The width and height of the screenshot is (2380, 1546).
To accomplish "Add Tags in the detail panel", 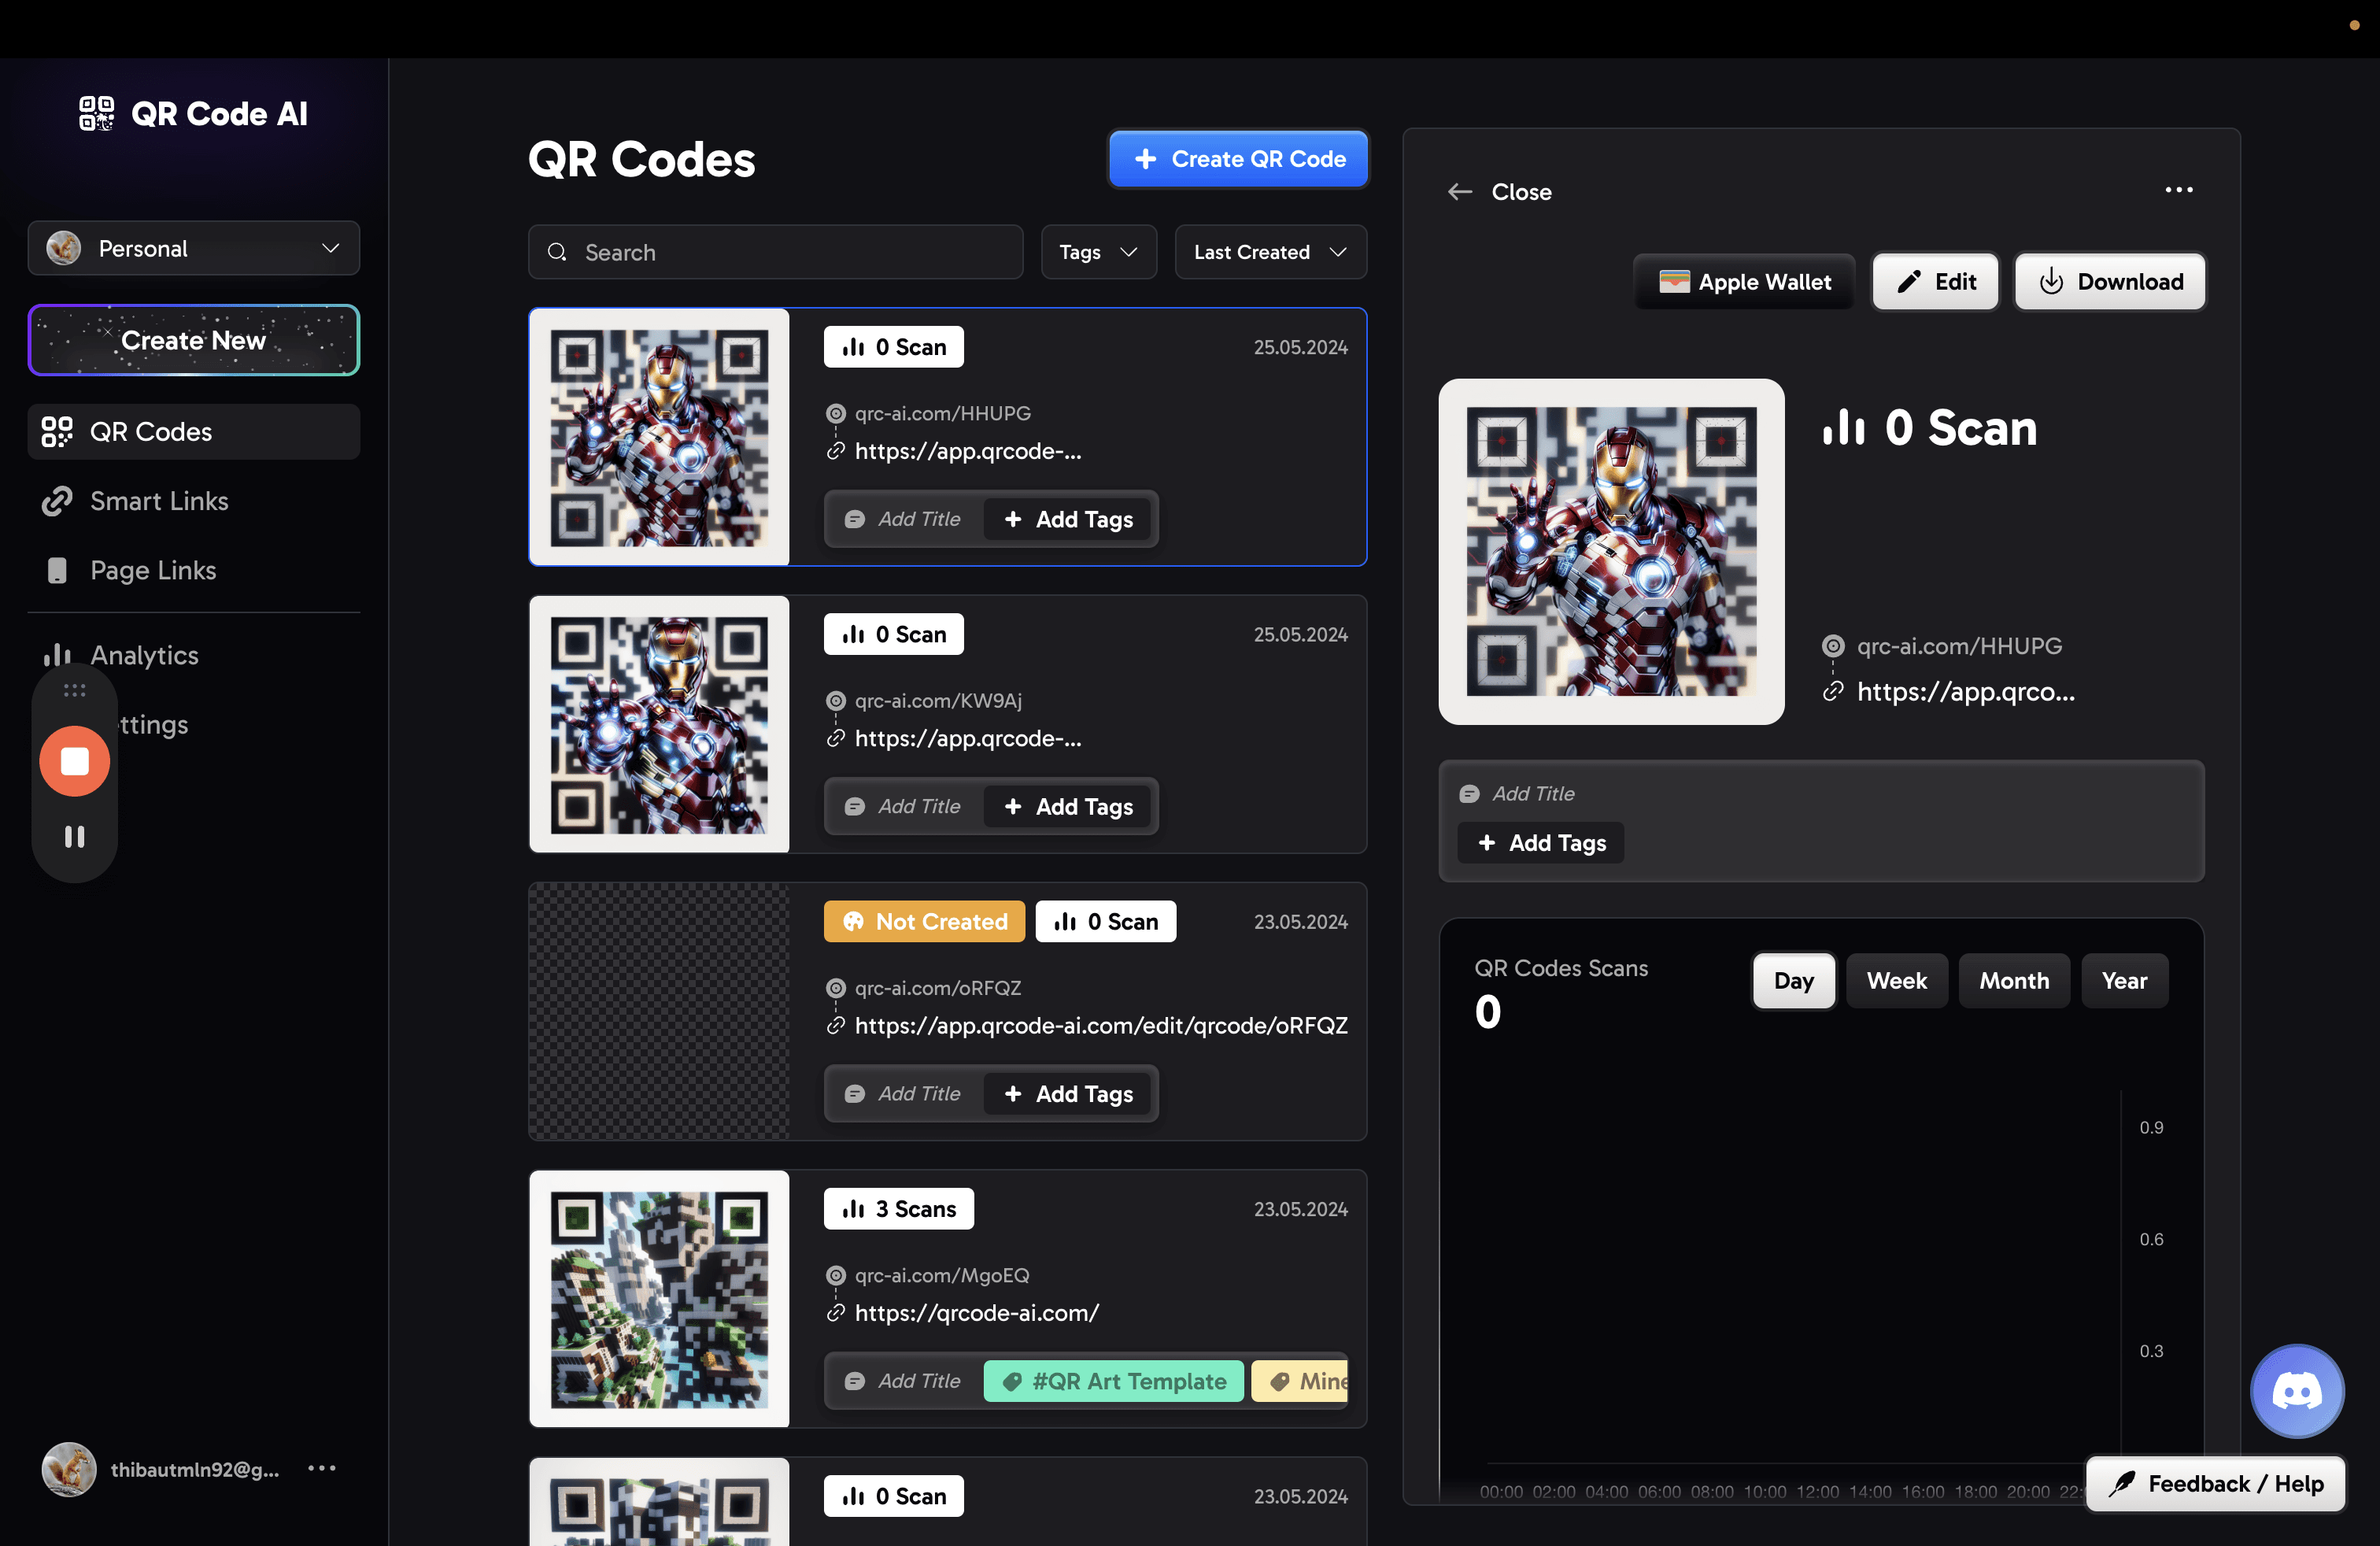I will click(1541, 843).
